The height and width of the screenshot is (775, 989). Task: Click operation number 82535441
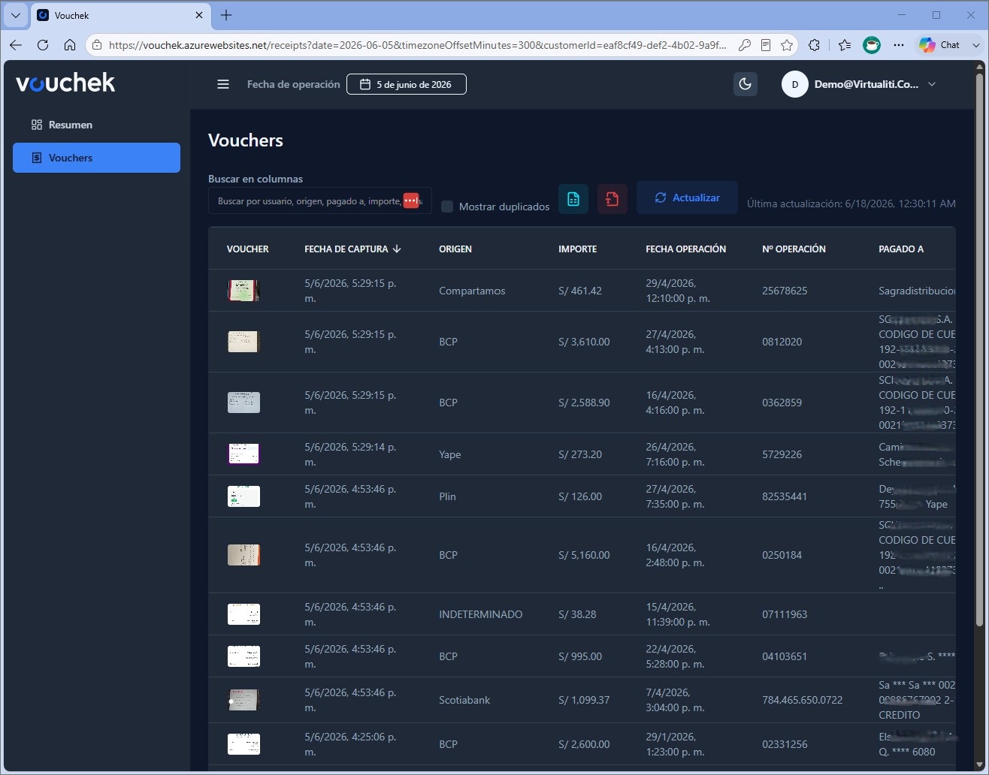coord(785,496)
